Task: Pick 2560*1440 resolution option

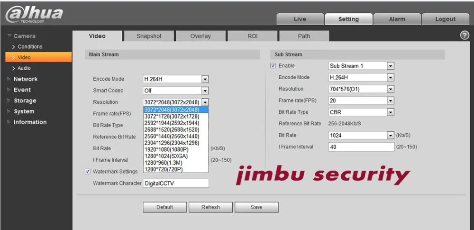Action: (176, 136)
